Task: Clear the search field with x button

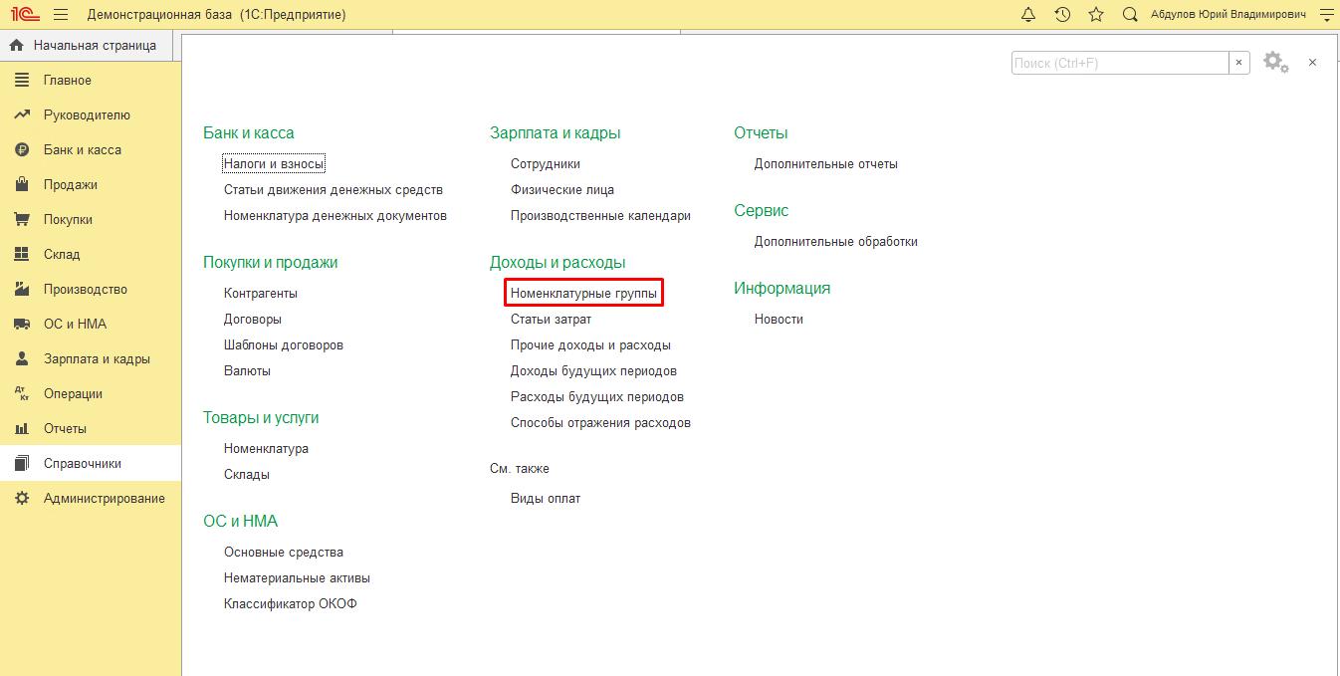Action: (x=1239, y=63)
